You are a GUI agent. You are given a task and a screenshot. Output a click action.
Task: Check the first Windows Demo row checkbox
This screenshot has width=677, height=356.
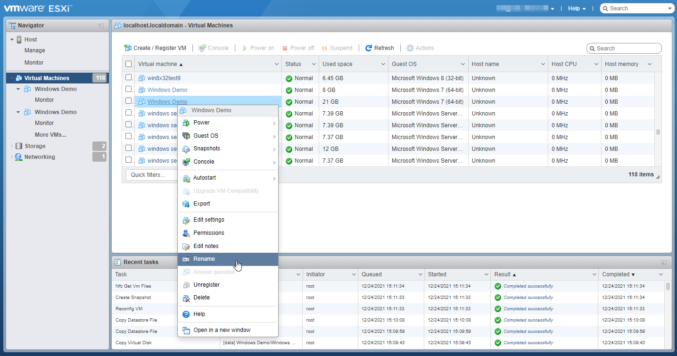[129, 89]
